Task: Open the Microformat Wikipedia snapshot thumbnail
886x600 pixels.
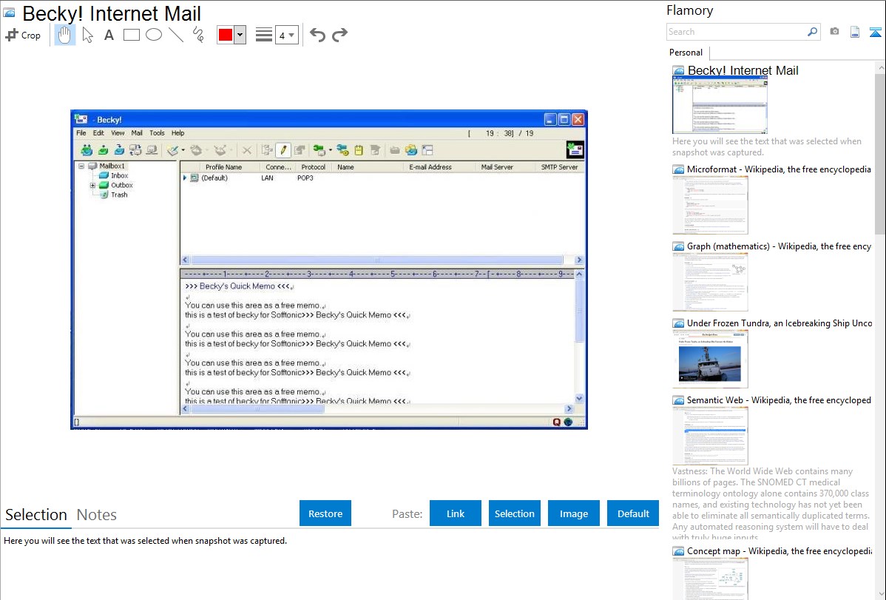Action: click(710, 205)
